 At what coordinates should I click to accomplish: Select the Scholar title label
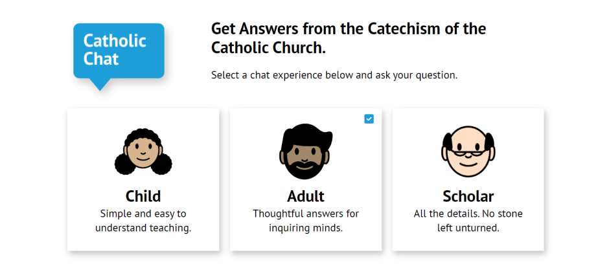(x=468, y=196)
